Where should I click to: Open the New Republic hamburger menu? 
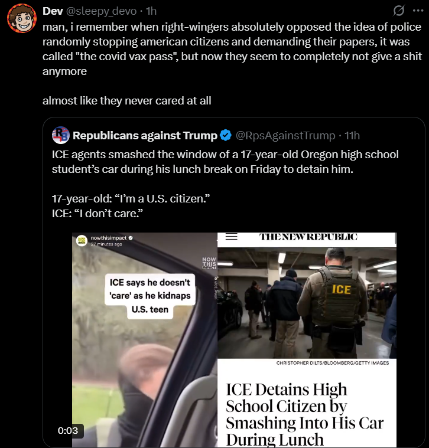click(232, 237)
